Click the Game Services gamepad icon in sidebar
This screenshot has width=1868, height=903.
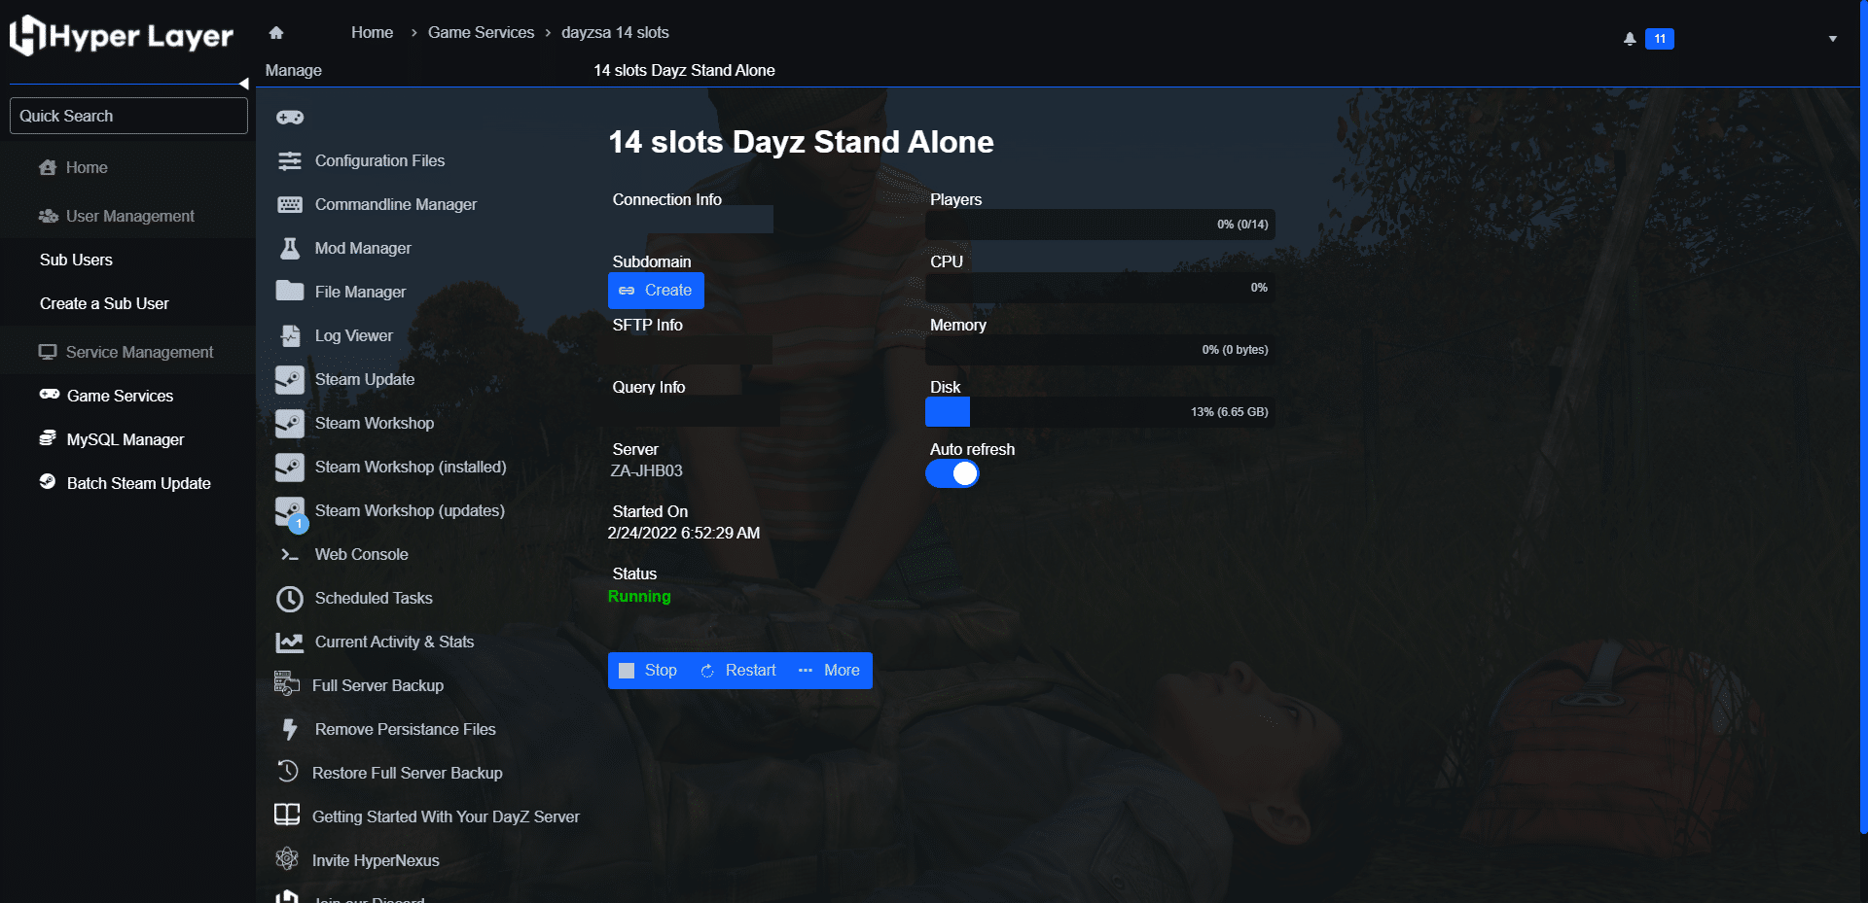[50, 395]
